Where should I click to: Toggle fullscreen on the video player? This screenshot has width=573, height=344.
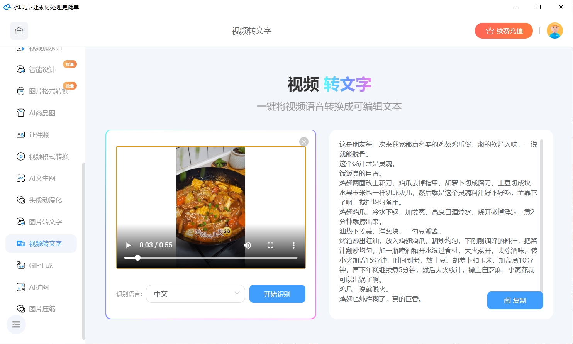click(270, 245)
